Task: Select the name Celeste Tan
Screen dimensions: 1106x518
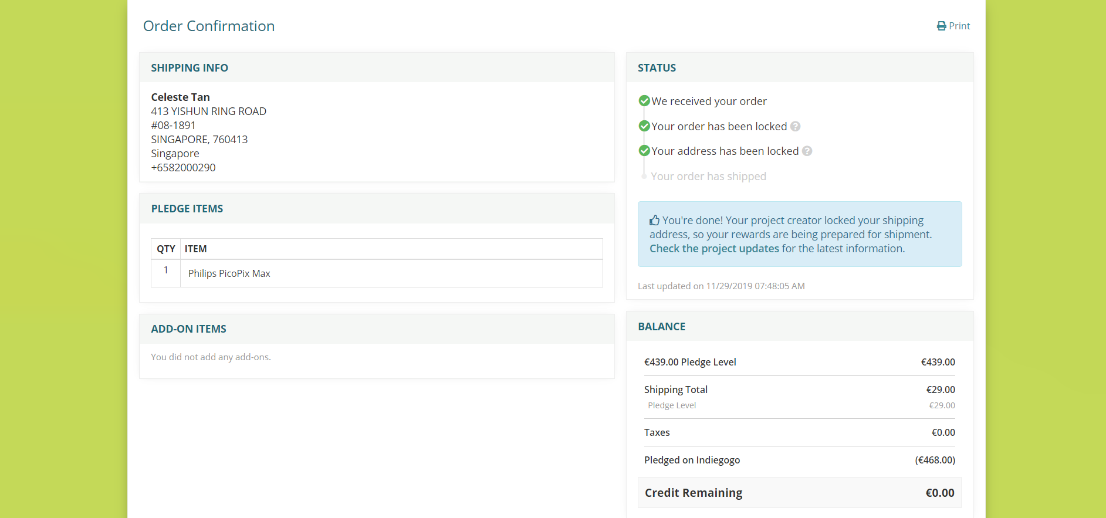Action: click(x=180, y=97)
